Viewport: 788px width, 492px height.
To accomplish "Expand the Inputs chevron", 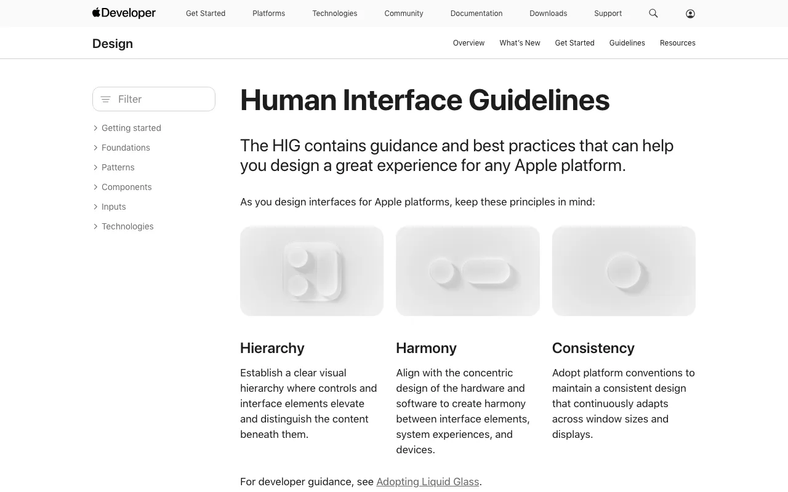I will (95, 207).
